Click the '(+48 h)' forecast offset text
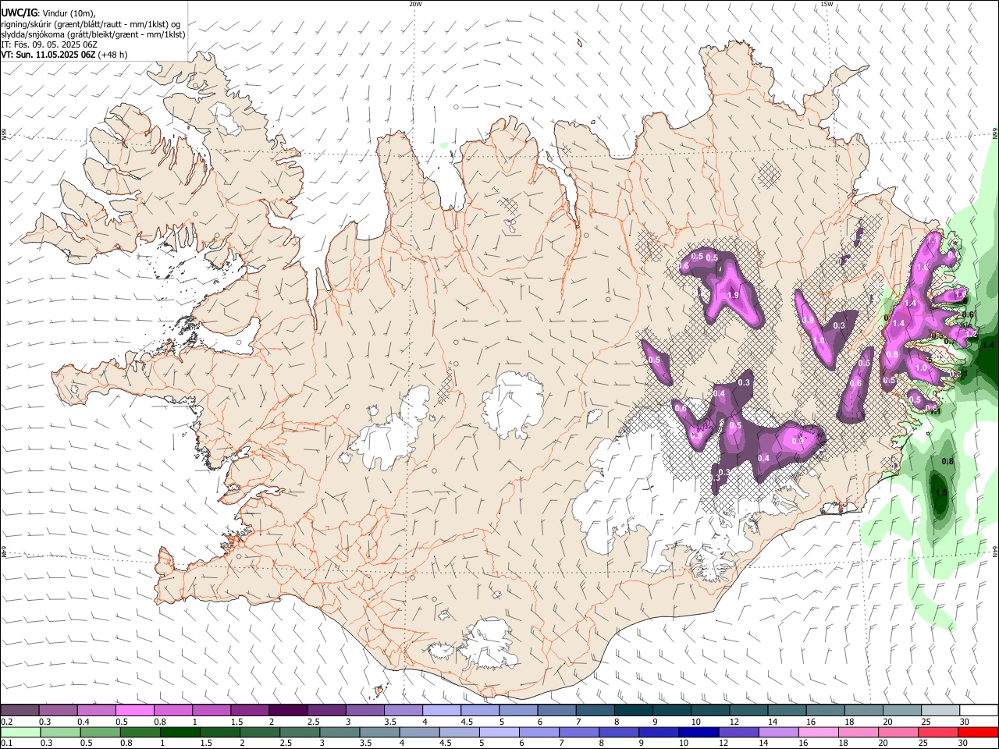The width and height of the screenshot is (999, 749). [112, 55]
